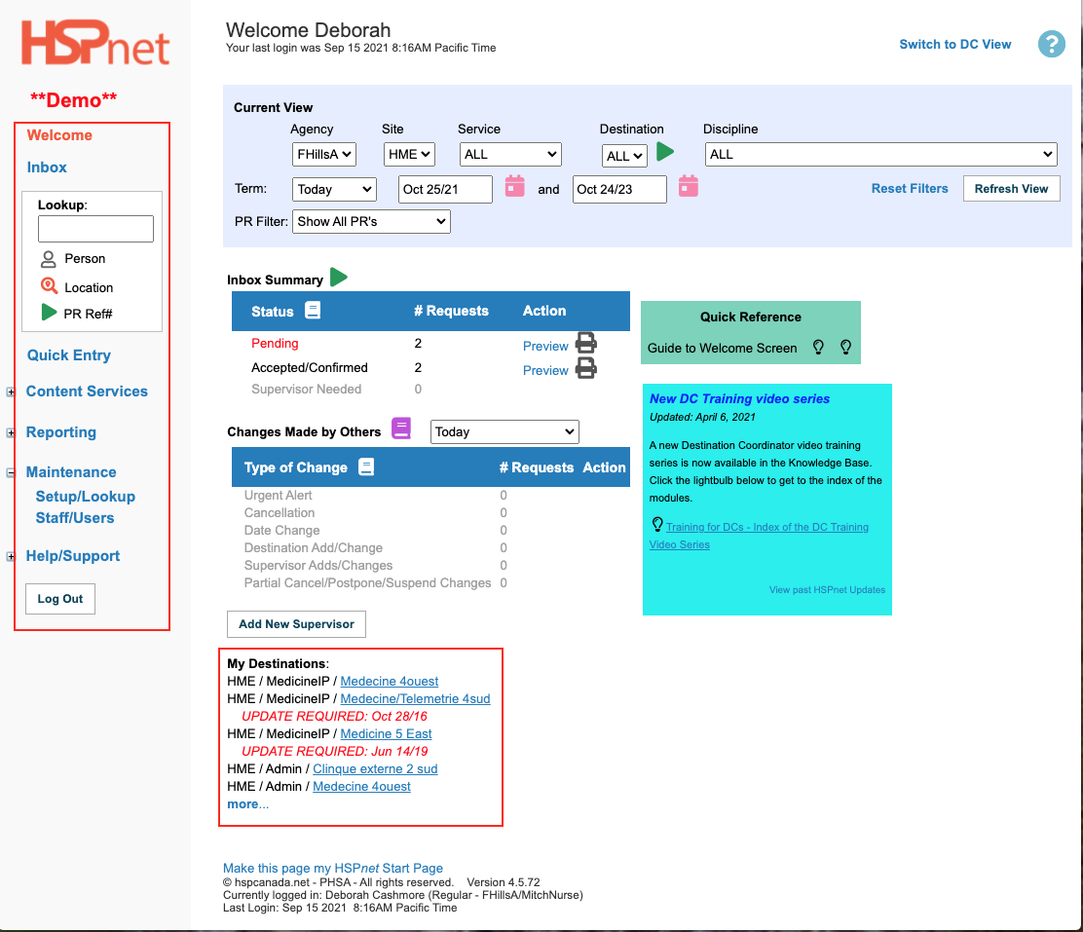Click Preview link for Pending requests
Image resolution: width=1083 pixels, height=932 pixels.
pos(545,346)
